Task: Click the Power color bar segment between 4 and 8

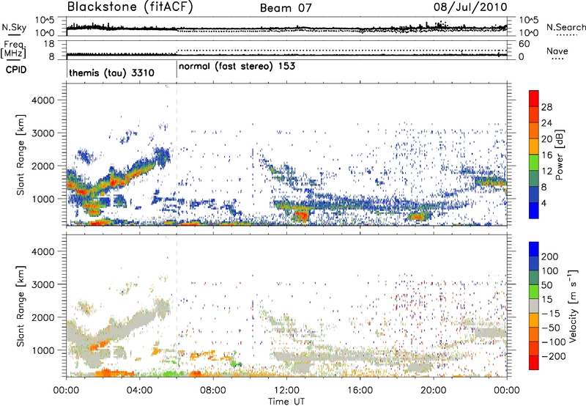Action: pyautogui.click(x=534, y=194)
